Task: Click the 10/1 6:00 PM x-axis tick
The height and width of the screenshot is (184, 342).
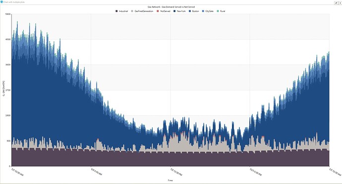Action: click(255, 172)
